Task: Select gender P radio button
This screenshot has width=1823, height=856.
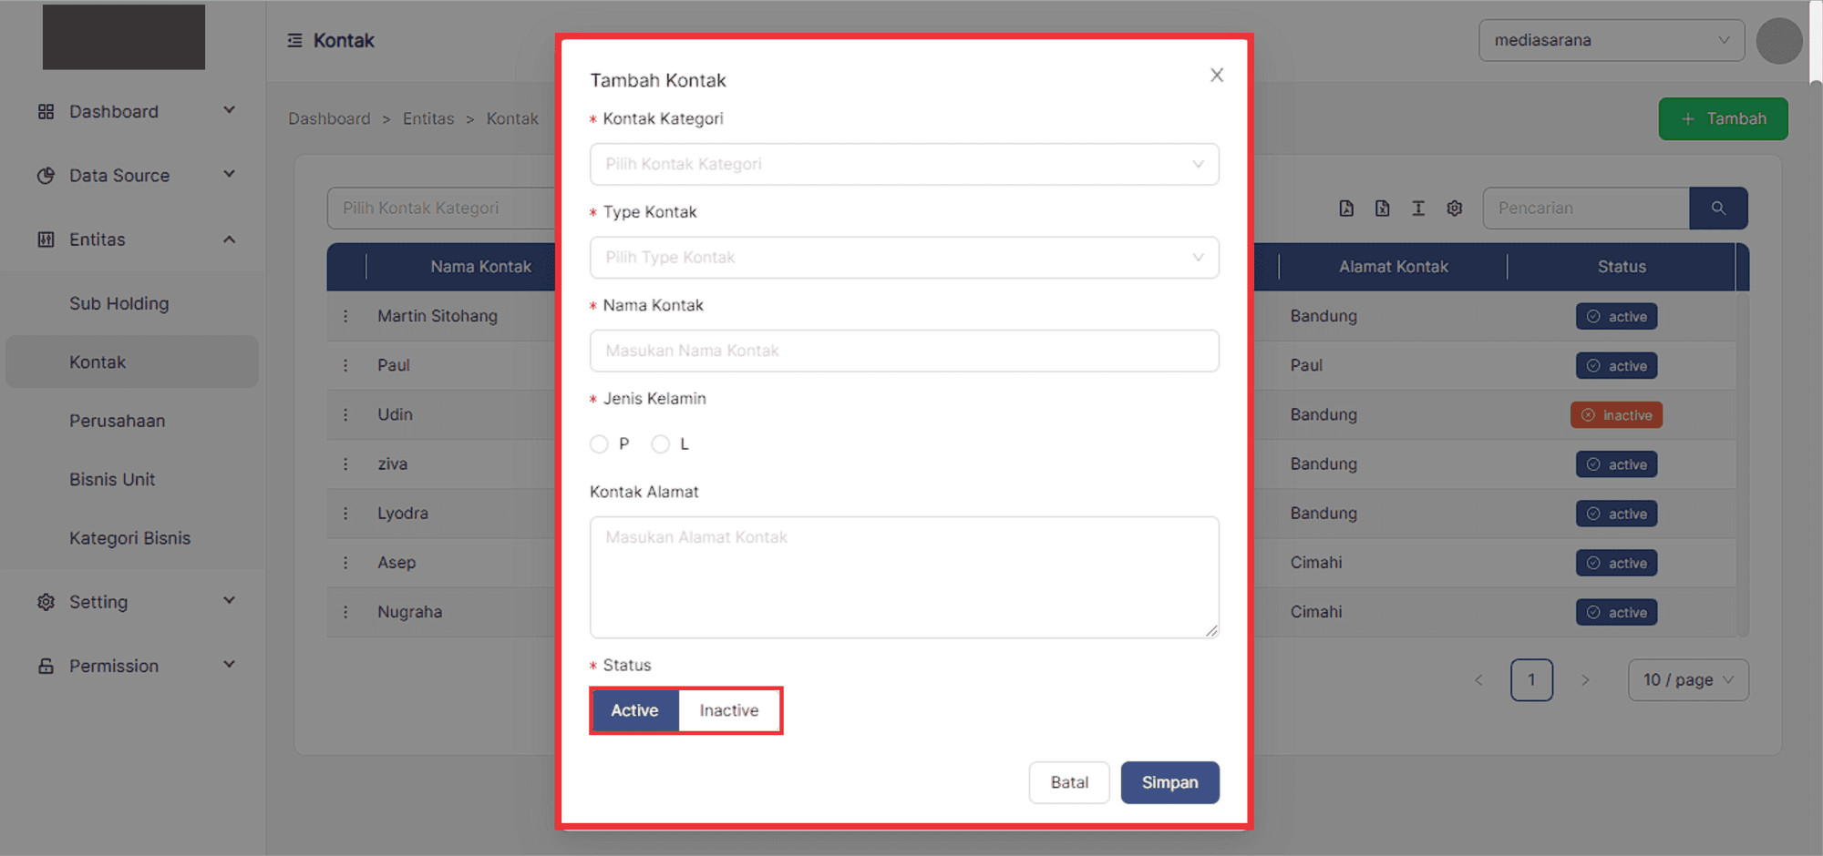Action: click(599, 443)
